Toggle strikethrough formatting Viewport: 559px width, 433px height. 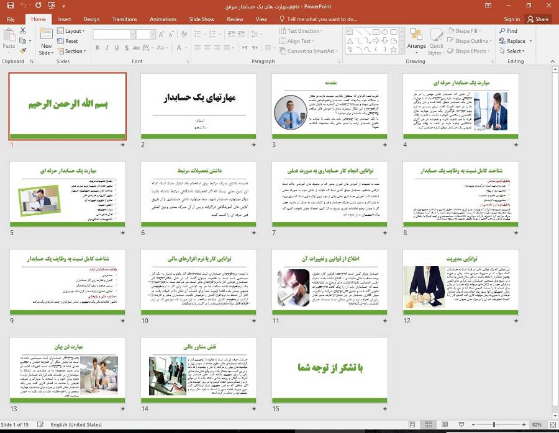[x=126, y=47]
